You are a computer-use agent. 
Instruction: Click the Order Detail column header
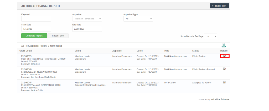25,51
